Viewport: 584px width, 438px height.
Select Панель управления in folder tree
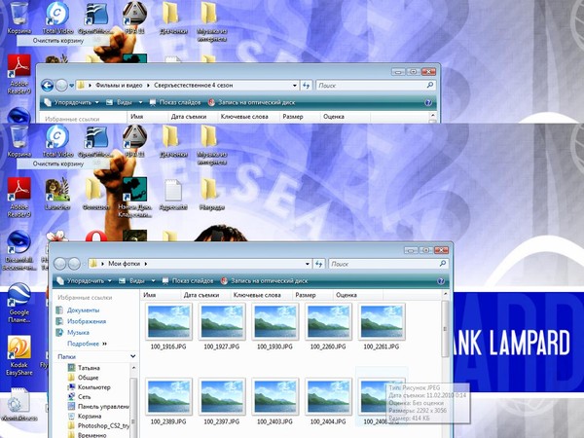(103, 406)
